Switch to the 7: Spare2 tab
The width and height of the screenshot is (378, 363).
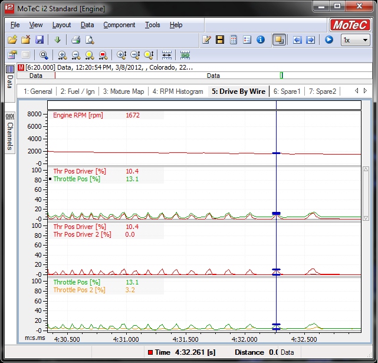323,91
